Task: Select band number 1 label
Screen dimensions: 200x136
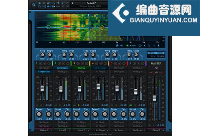Action: (37, 63)
